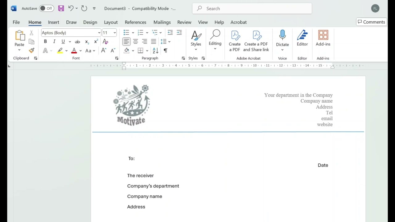The image size is (395, 222).
Task: Apply yellow text highlight color
Action: point(60,51)
